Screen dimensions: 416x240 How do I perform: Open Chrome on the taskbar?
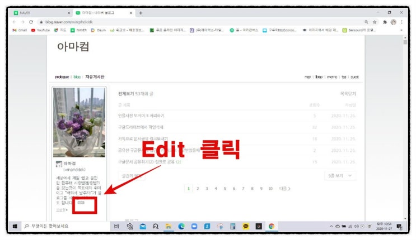click(x=271, y=226)
